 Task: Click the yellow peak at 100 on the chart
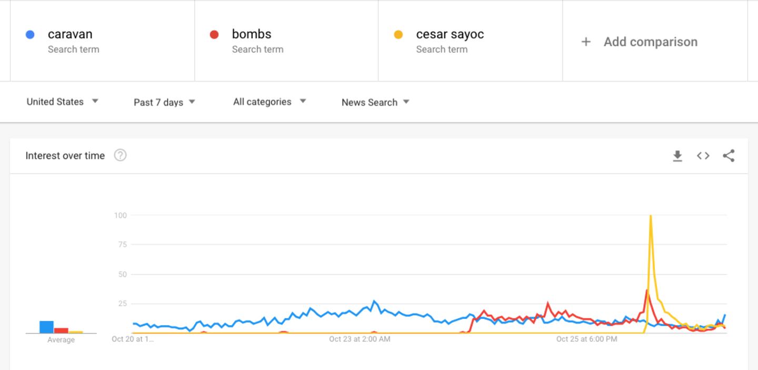click(x=651, y=216)
